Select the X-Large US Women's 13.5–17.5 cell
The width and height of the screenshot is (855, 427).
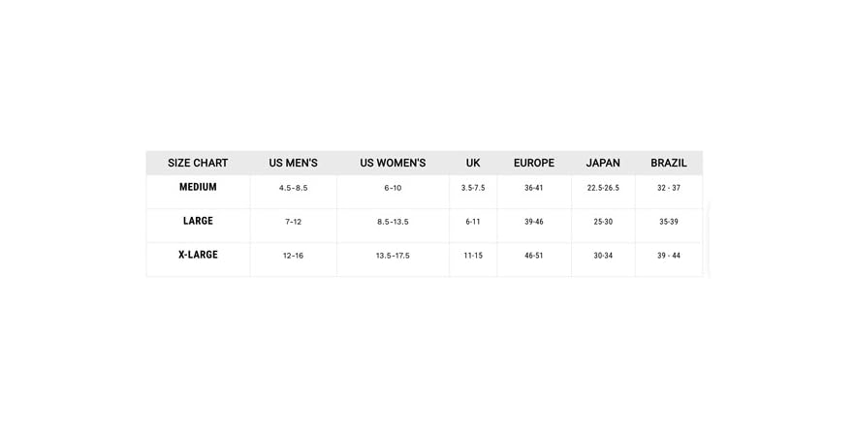coord(393,256)
